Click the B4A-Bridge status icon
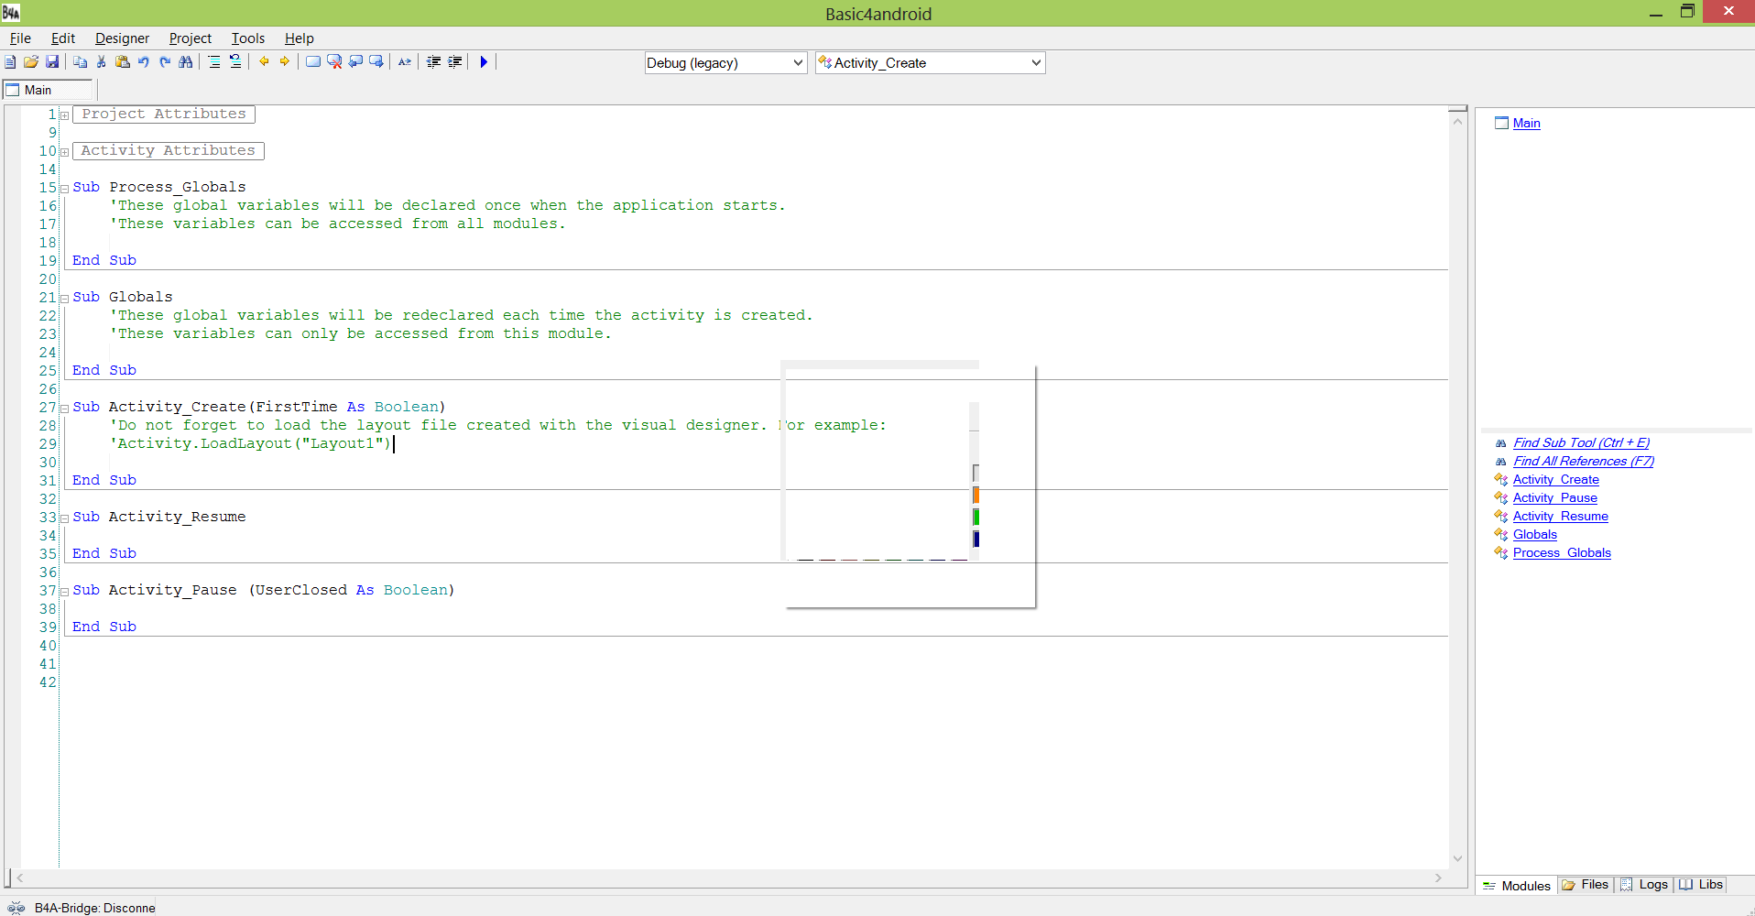Viewport: 1755px width, 916px height. coord(16,908)
